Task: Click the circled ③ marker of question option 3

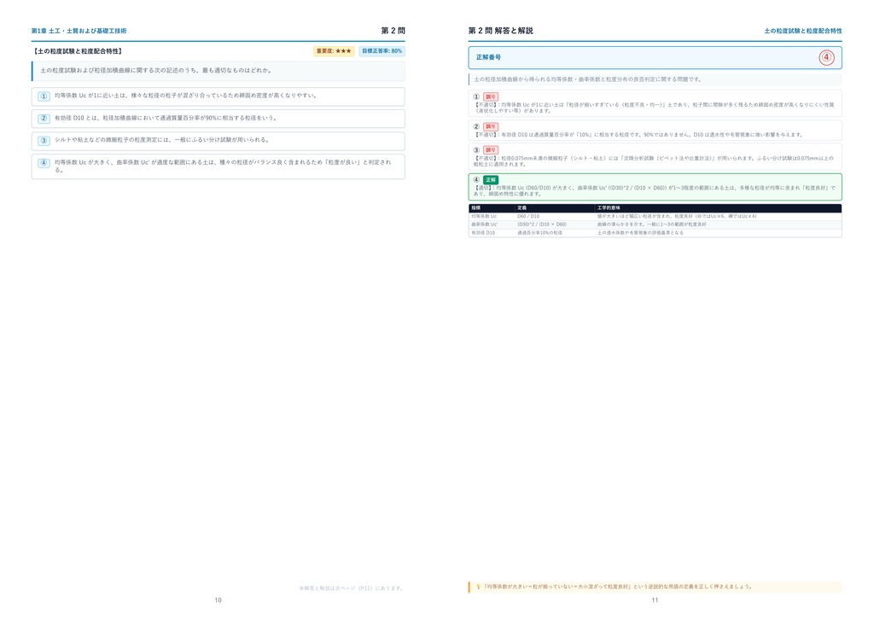Action: [44, 141]
